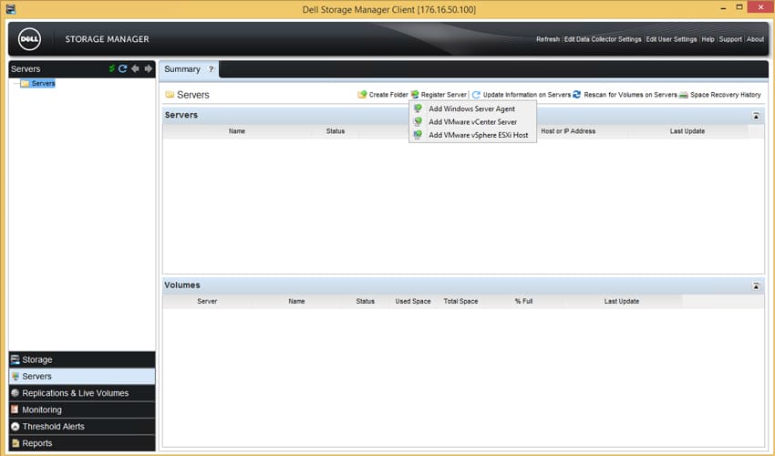Click the app icon in the title bar
775x456 pixels.
(x=10, y=8)
